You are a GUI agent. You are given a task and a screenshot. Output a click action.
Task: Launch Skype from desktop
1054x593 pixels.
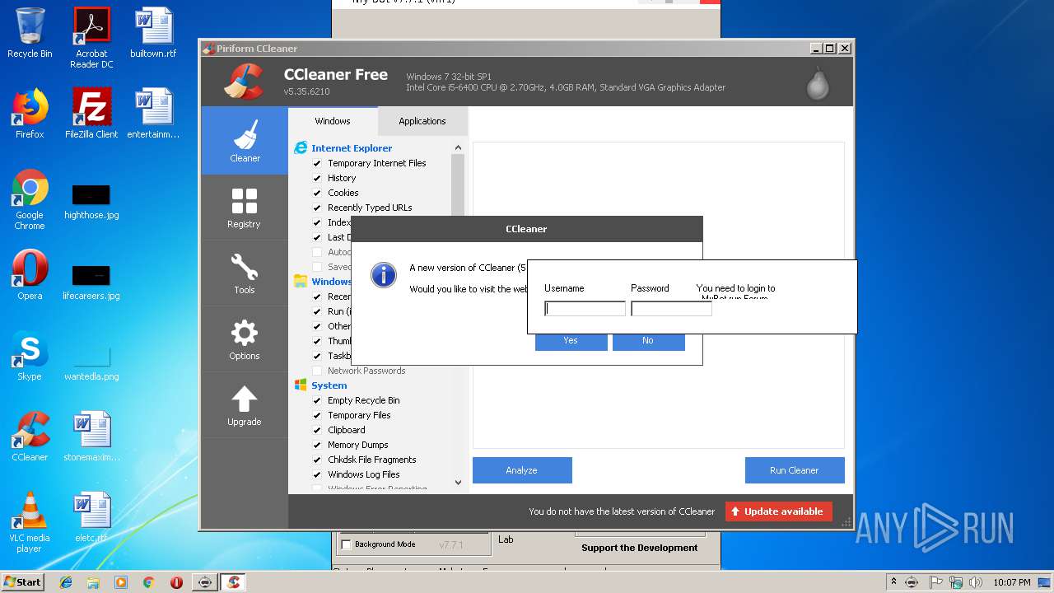tap(30, 356)
